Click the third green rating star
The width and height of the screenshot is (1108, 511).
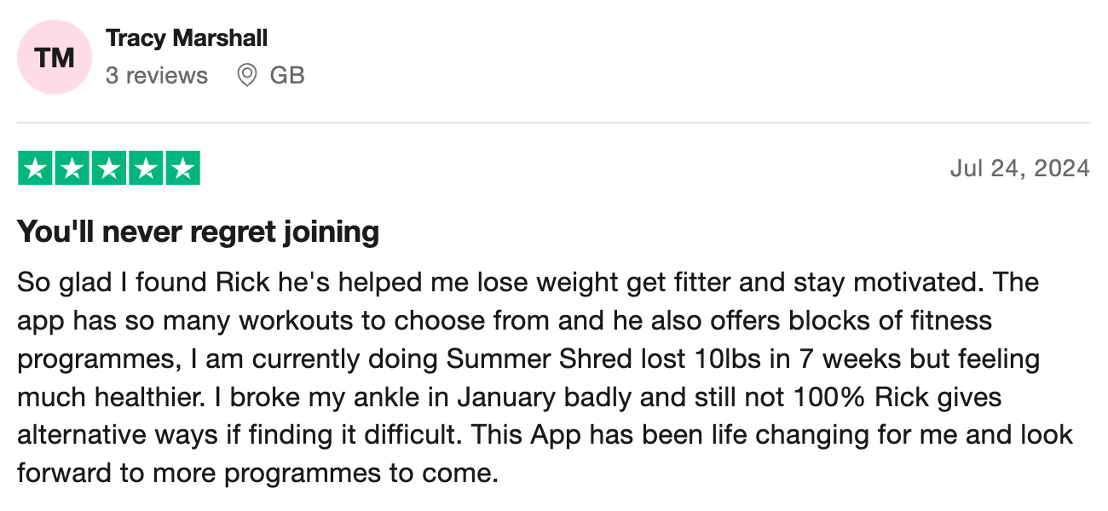[x=108, y=169]
